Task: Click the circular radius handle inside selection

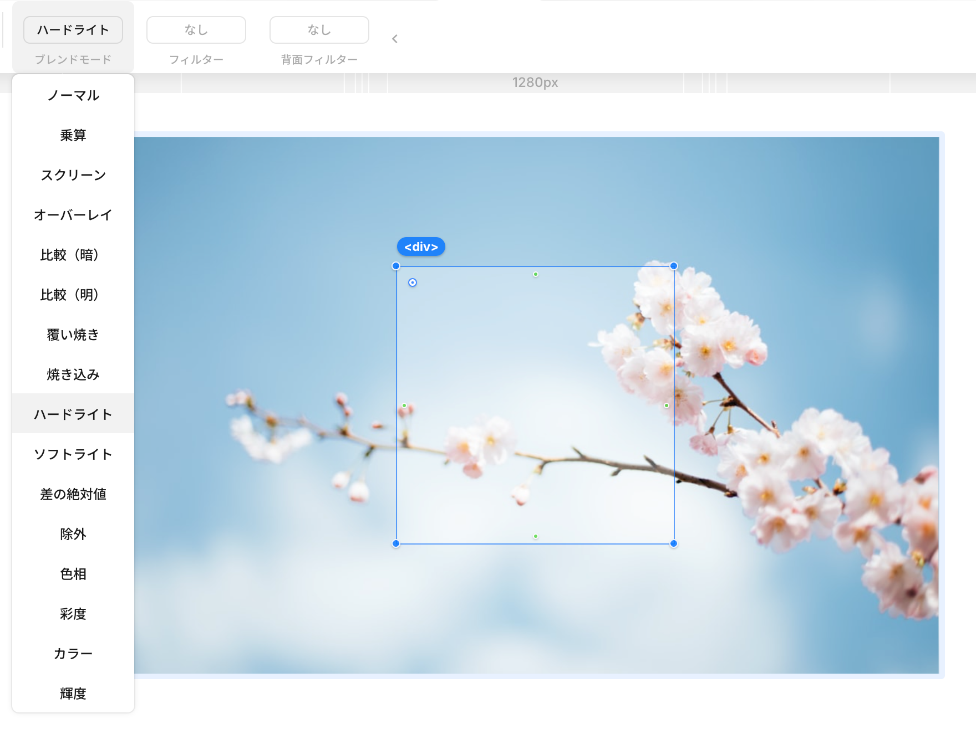Action: pos(413,283)
